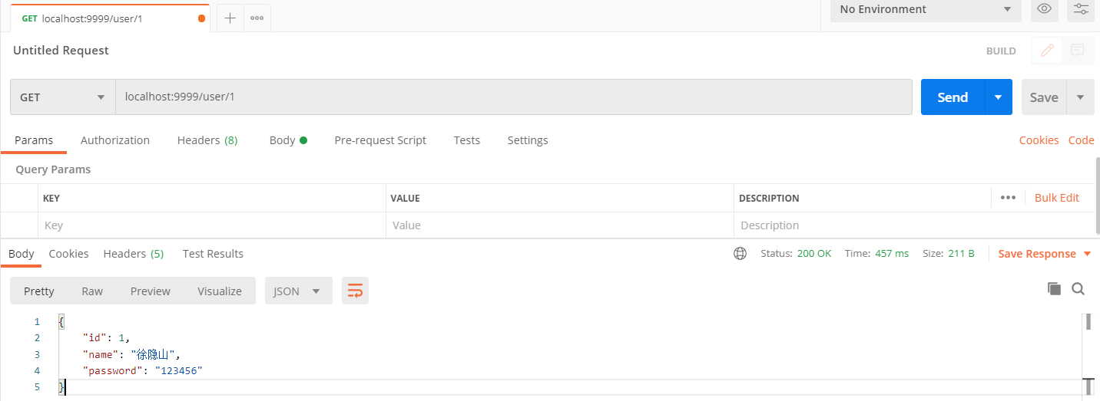
Task: Switch to the Pre-request Script tab
Action: [x=380, y=140]
